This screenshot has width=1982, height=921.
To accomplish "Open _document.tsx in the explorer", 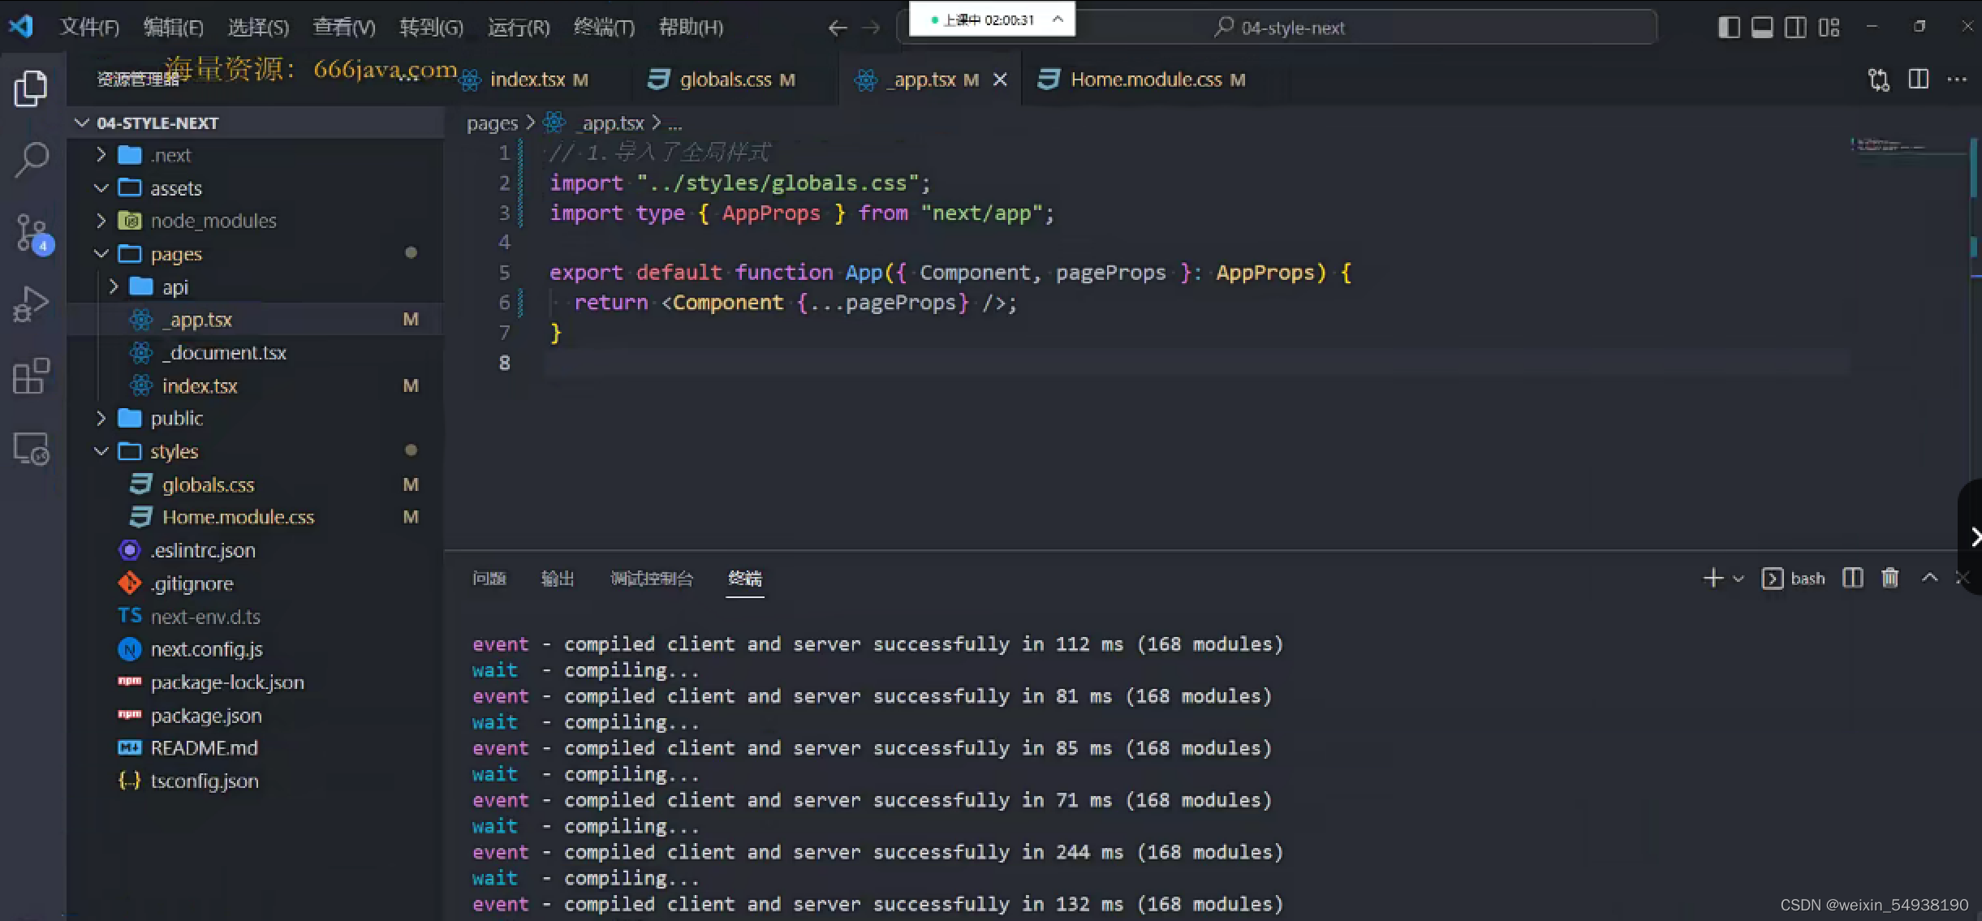I will click(x=256, y=353).
